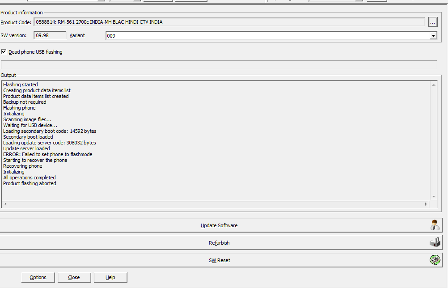
Task: Click the output log scroll down arrow
Action: pyautogui.click(x=434, y=197)
